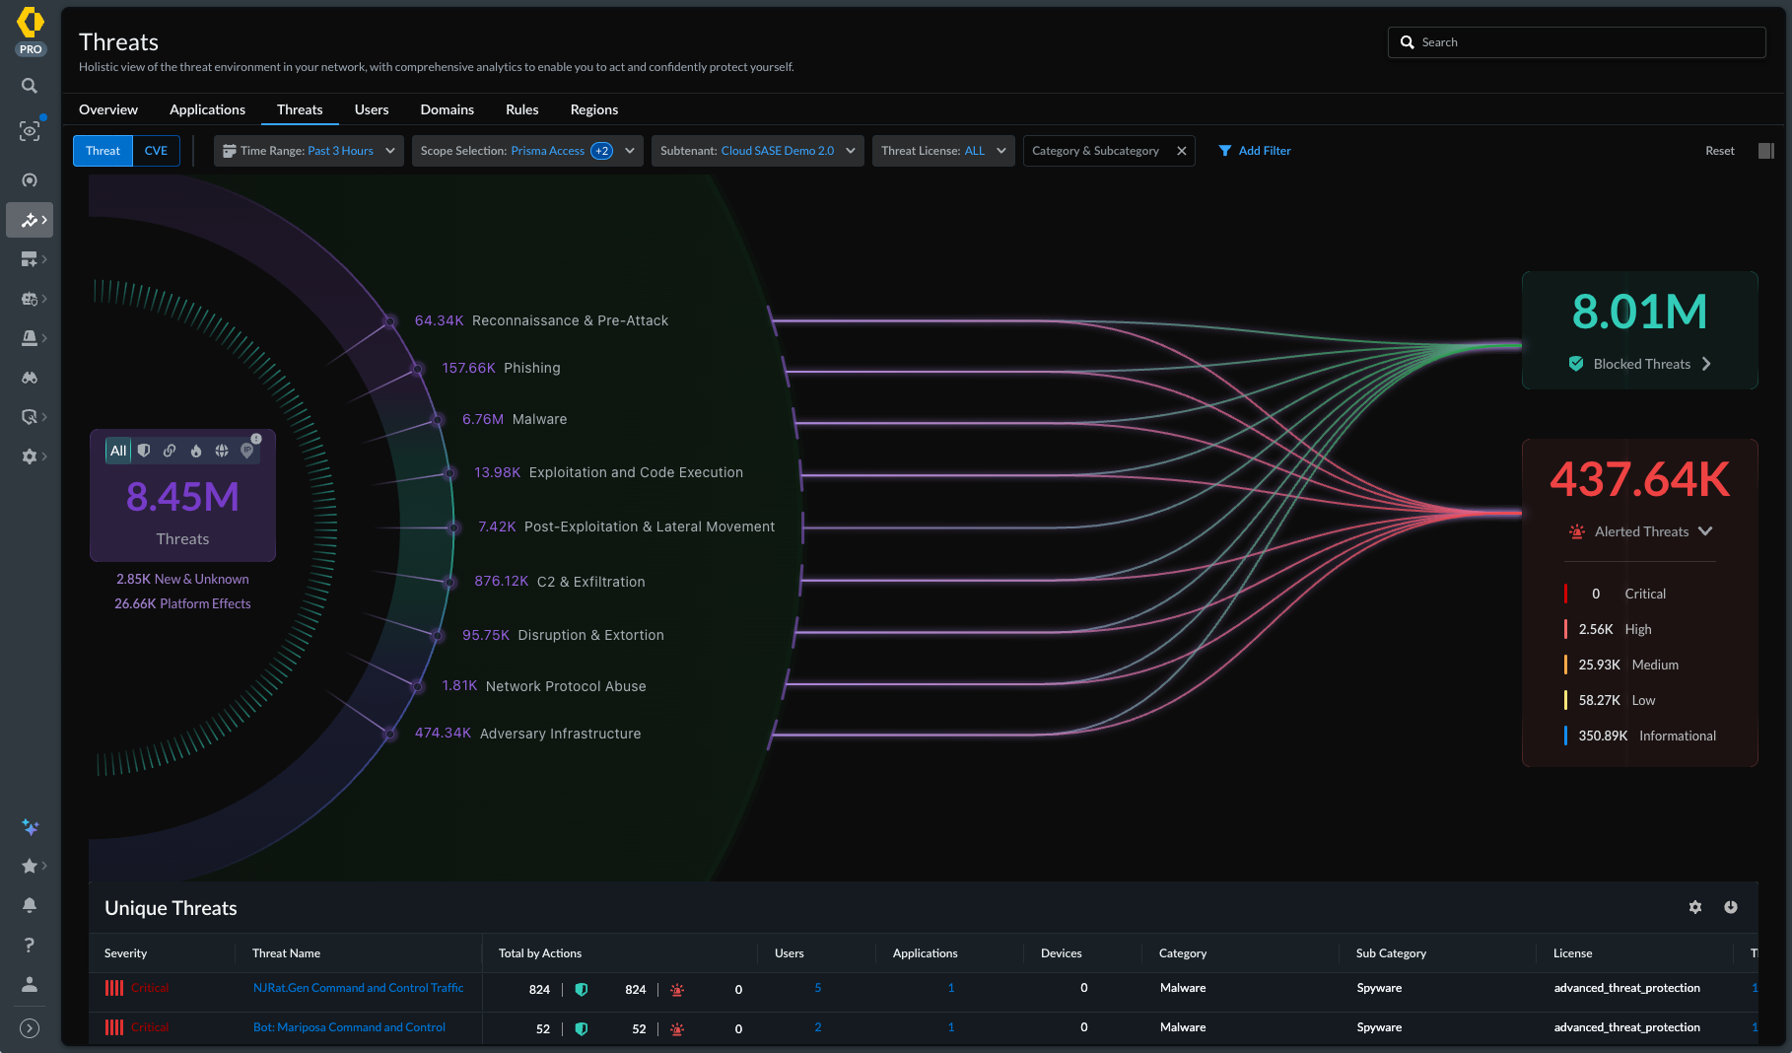
Task: Click the Malware category node on arc
Action: click(x=438, y=420)
